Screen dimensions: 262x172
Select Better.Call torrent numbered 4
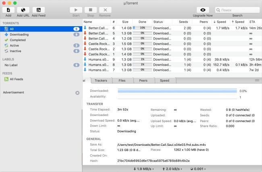point(172,38)
